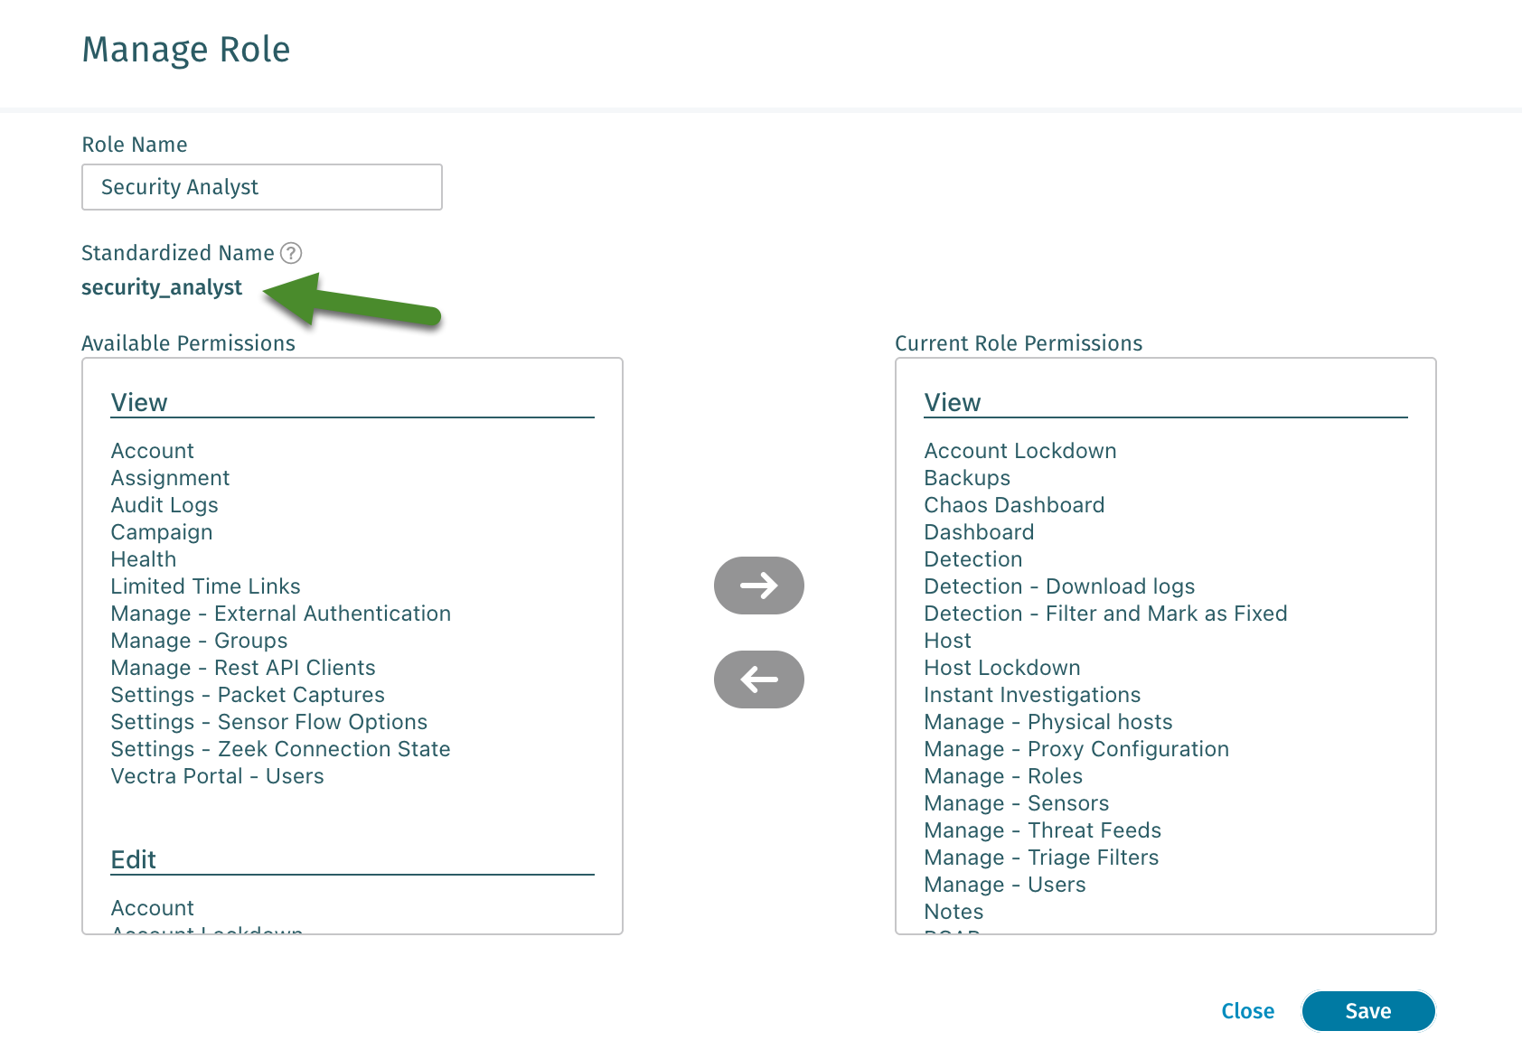Select Manage - External Authentication permission
Viewport: 1522px width, 1059px height.
coord(280,614)
